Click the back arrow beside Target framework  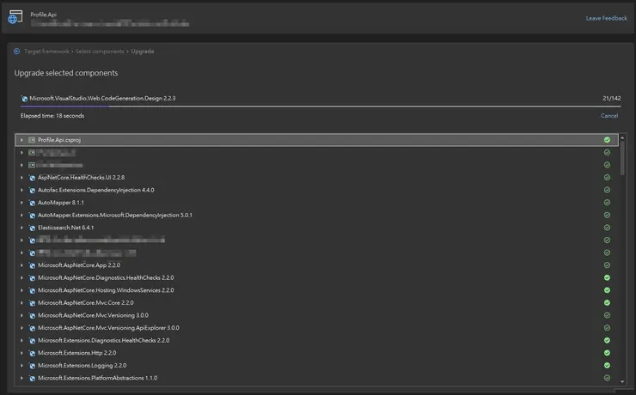[x=17, y=52]
